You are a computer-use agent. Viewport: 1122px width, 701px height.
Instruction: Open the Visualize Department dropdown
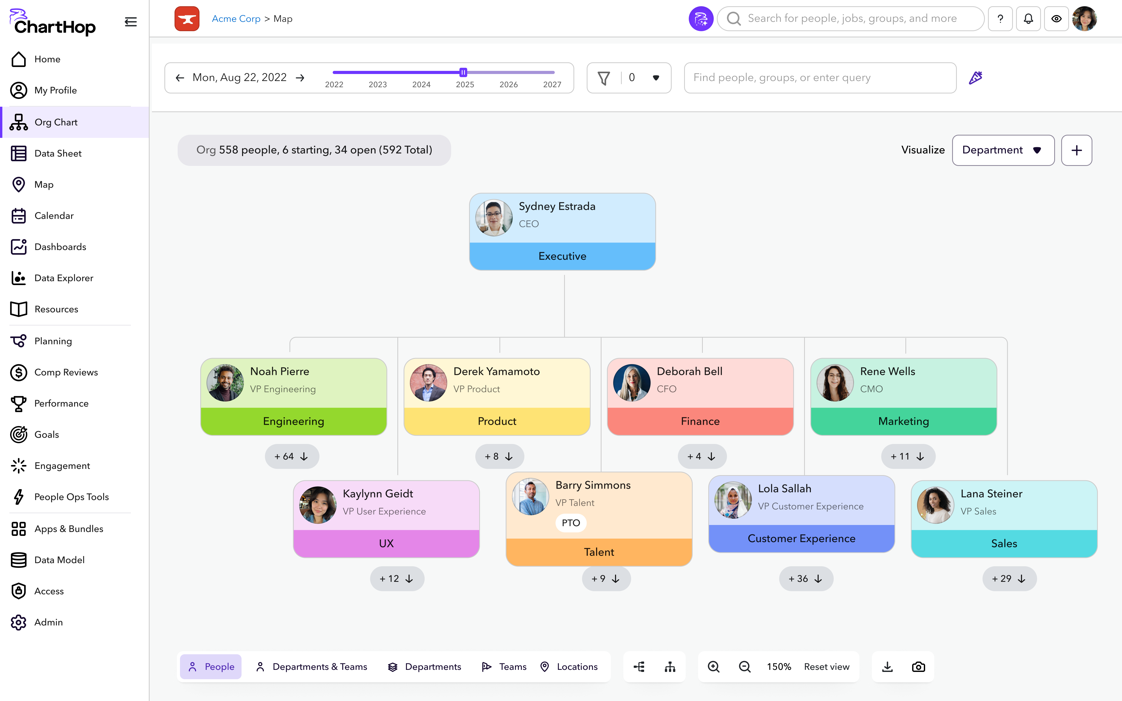1003,150
